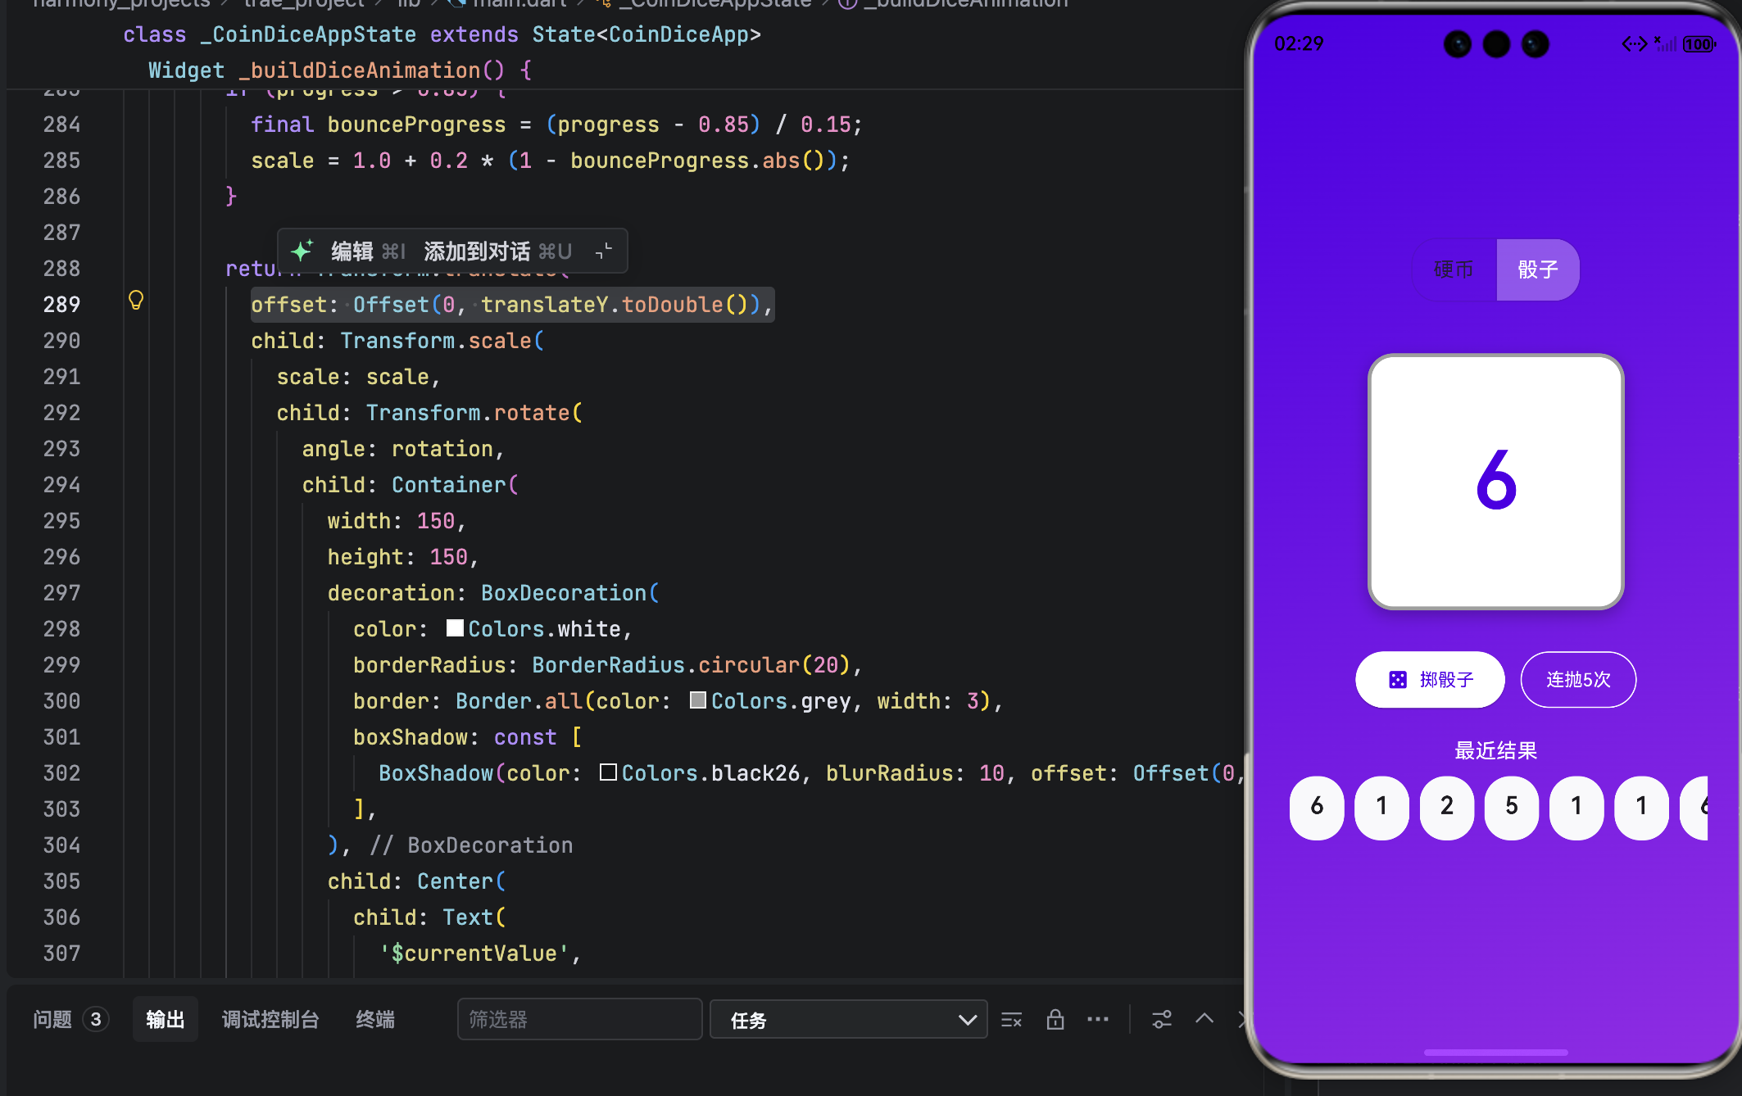Click 添加到对话 in the inline popup

tap(477, 251)
